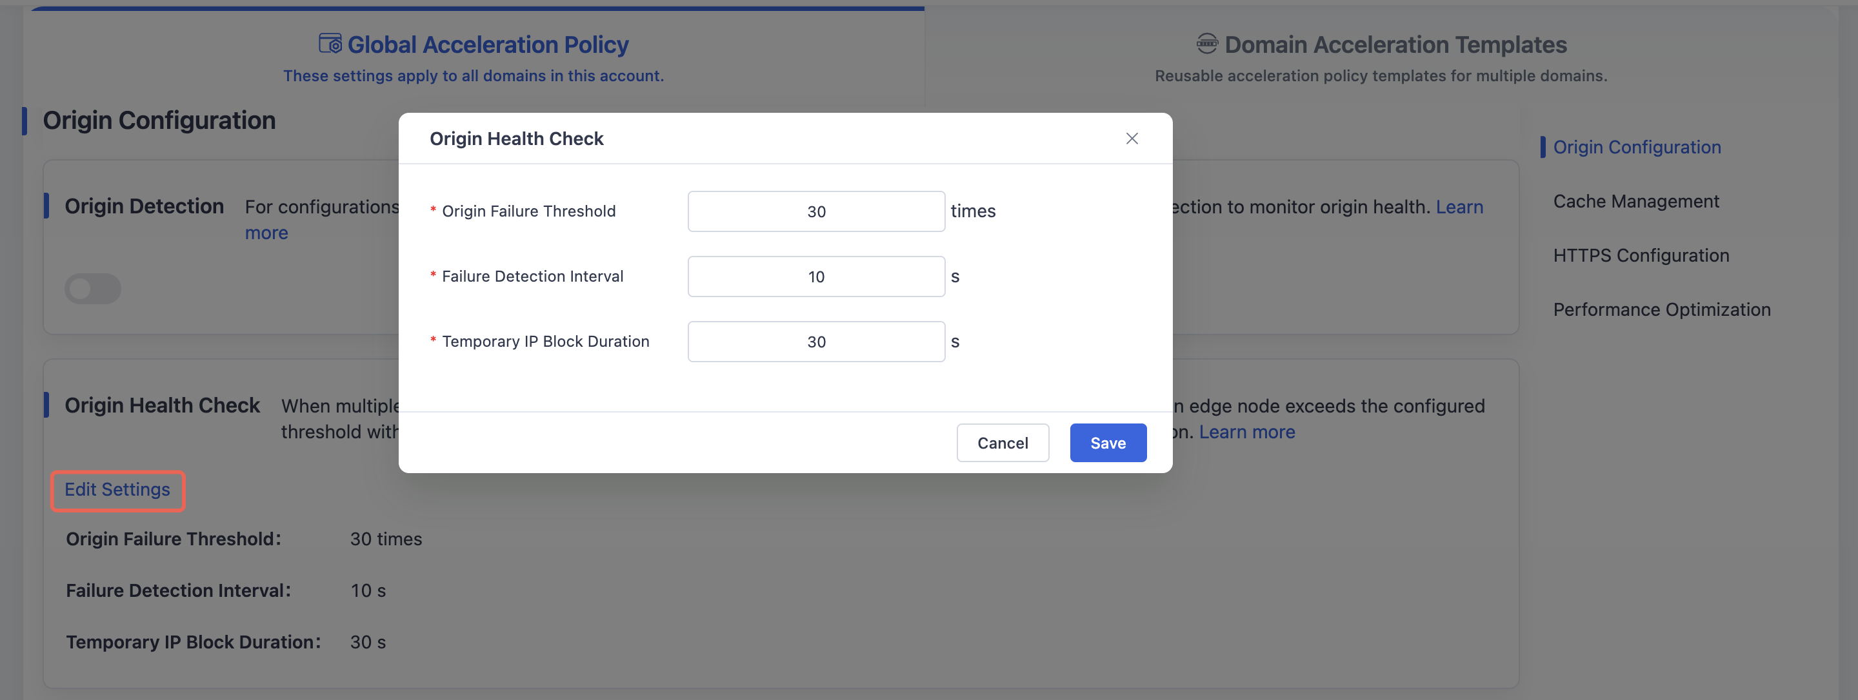1858x700 pixels.
Task: Jump to Origin Configuration in side navigation
Action: pyautogui.click(x=1637, y=147)
